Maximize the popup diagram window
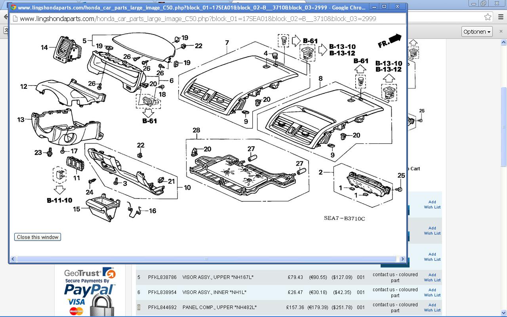The width and height of the screenshot is (507, 317). click(384, 7)
